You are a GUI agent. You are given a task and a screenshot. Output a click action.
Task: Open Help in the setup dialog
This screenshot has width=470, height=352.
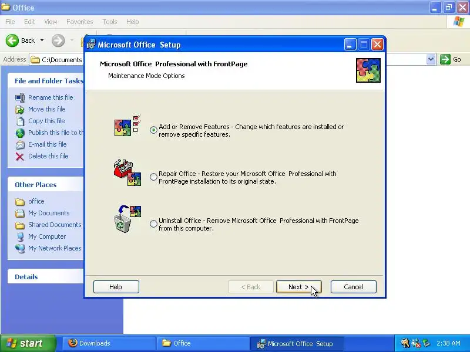(x=116, y=287)
